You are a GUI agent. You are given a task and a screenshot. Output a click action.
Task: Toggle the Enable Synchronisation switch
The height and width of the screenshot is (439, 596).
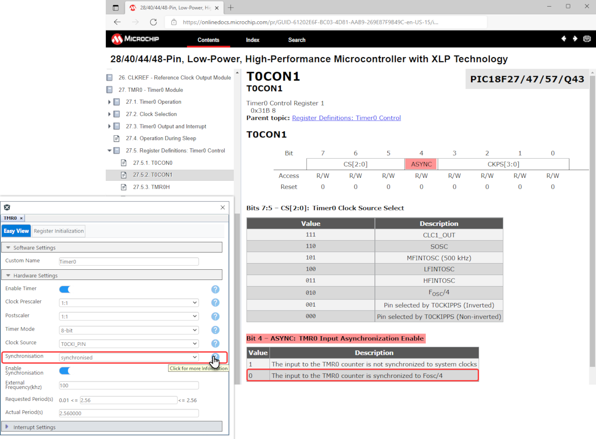[65, 371]
